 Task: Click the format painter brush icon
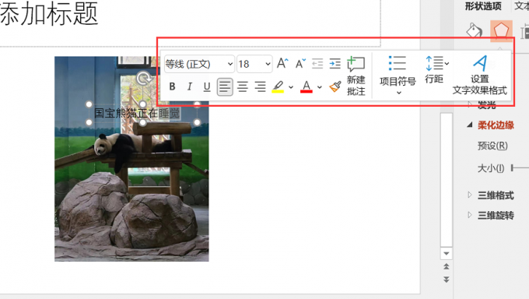point(335,86)
